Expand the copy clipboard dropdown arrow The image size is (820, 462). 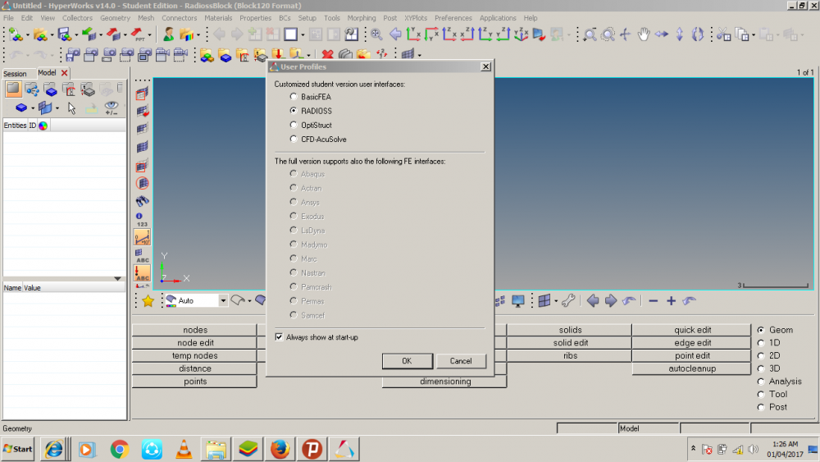[x=753, y=35]
